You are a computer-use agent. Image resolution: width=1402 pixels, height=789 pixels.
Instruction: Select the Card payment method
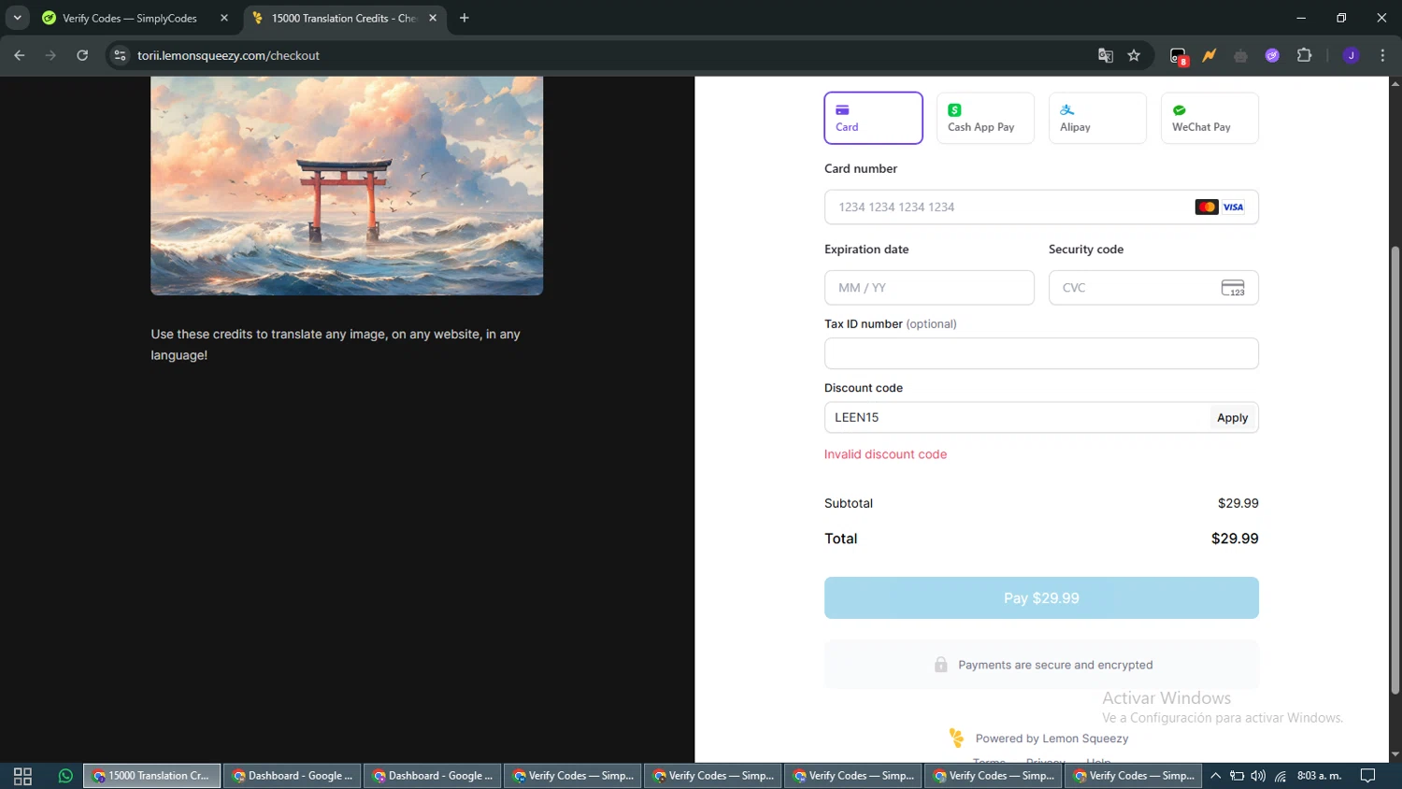pos(873,118)
